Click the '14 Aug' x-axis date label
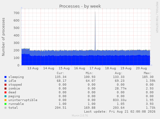Viewport: 160px width, 119px height. 49,68
